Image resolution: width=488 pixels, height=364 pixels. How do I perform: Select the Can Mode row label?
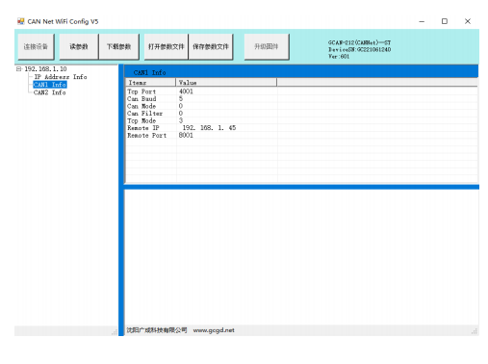(x=141, y=106)
